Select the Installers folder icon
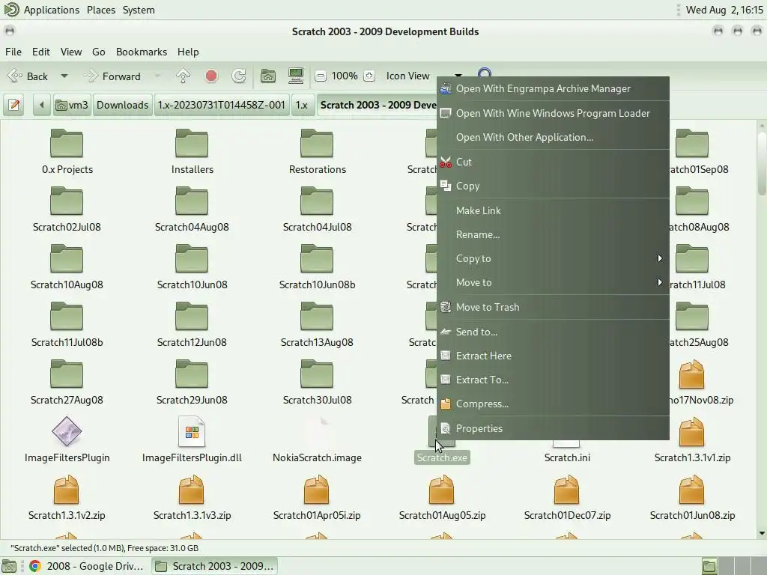767x575 pixels. [192, 143]
